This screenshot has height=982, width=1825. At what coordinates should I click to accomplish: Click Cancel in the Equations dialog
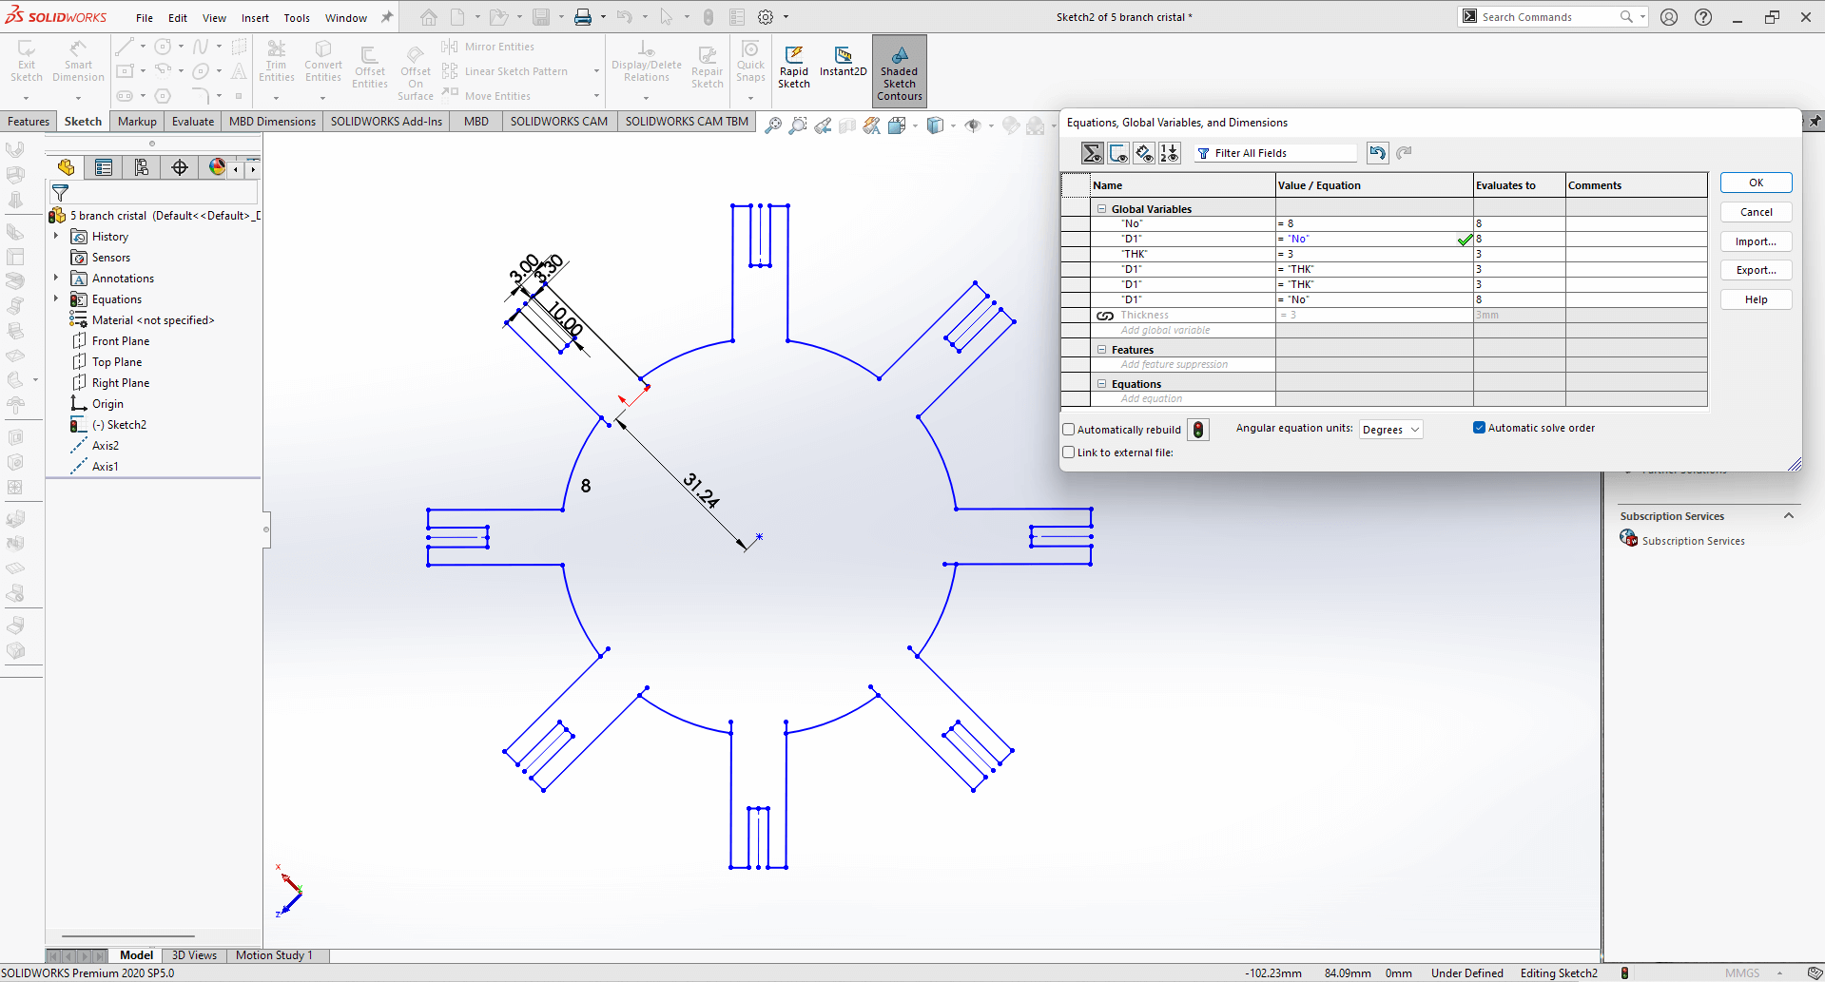tap(1756, 212)
